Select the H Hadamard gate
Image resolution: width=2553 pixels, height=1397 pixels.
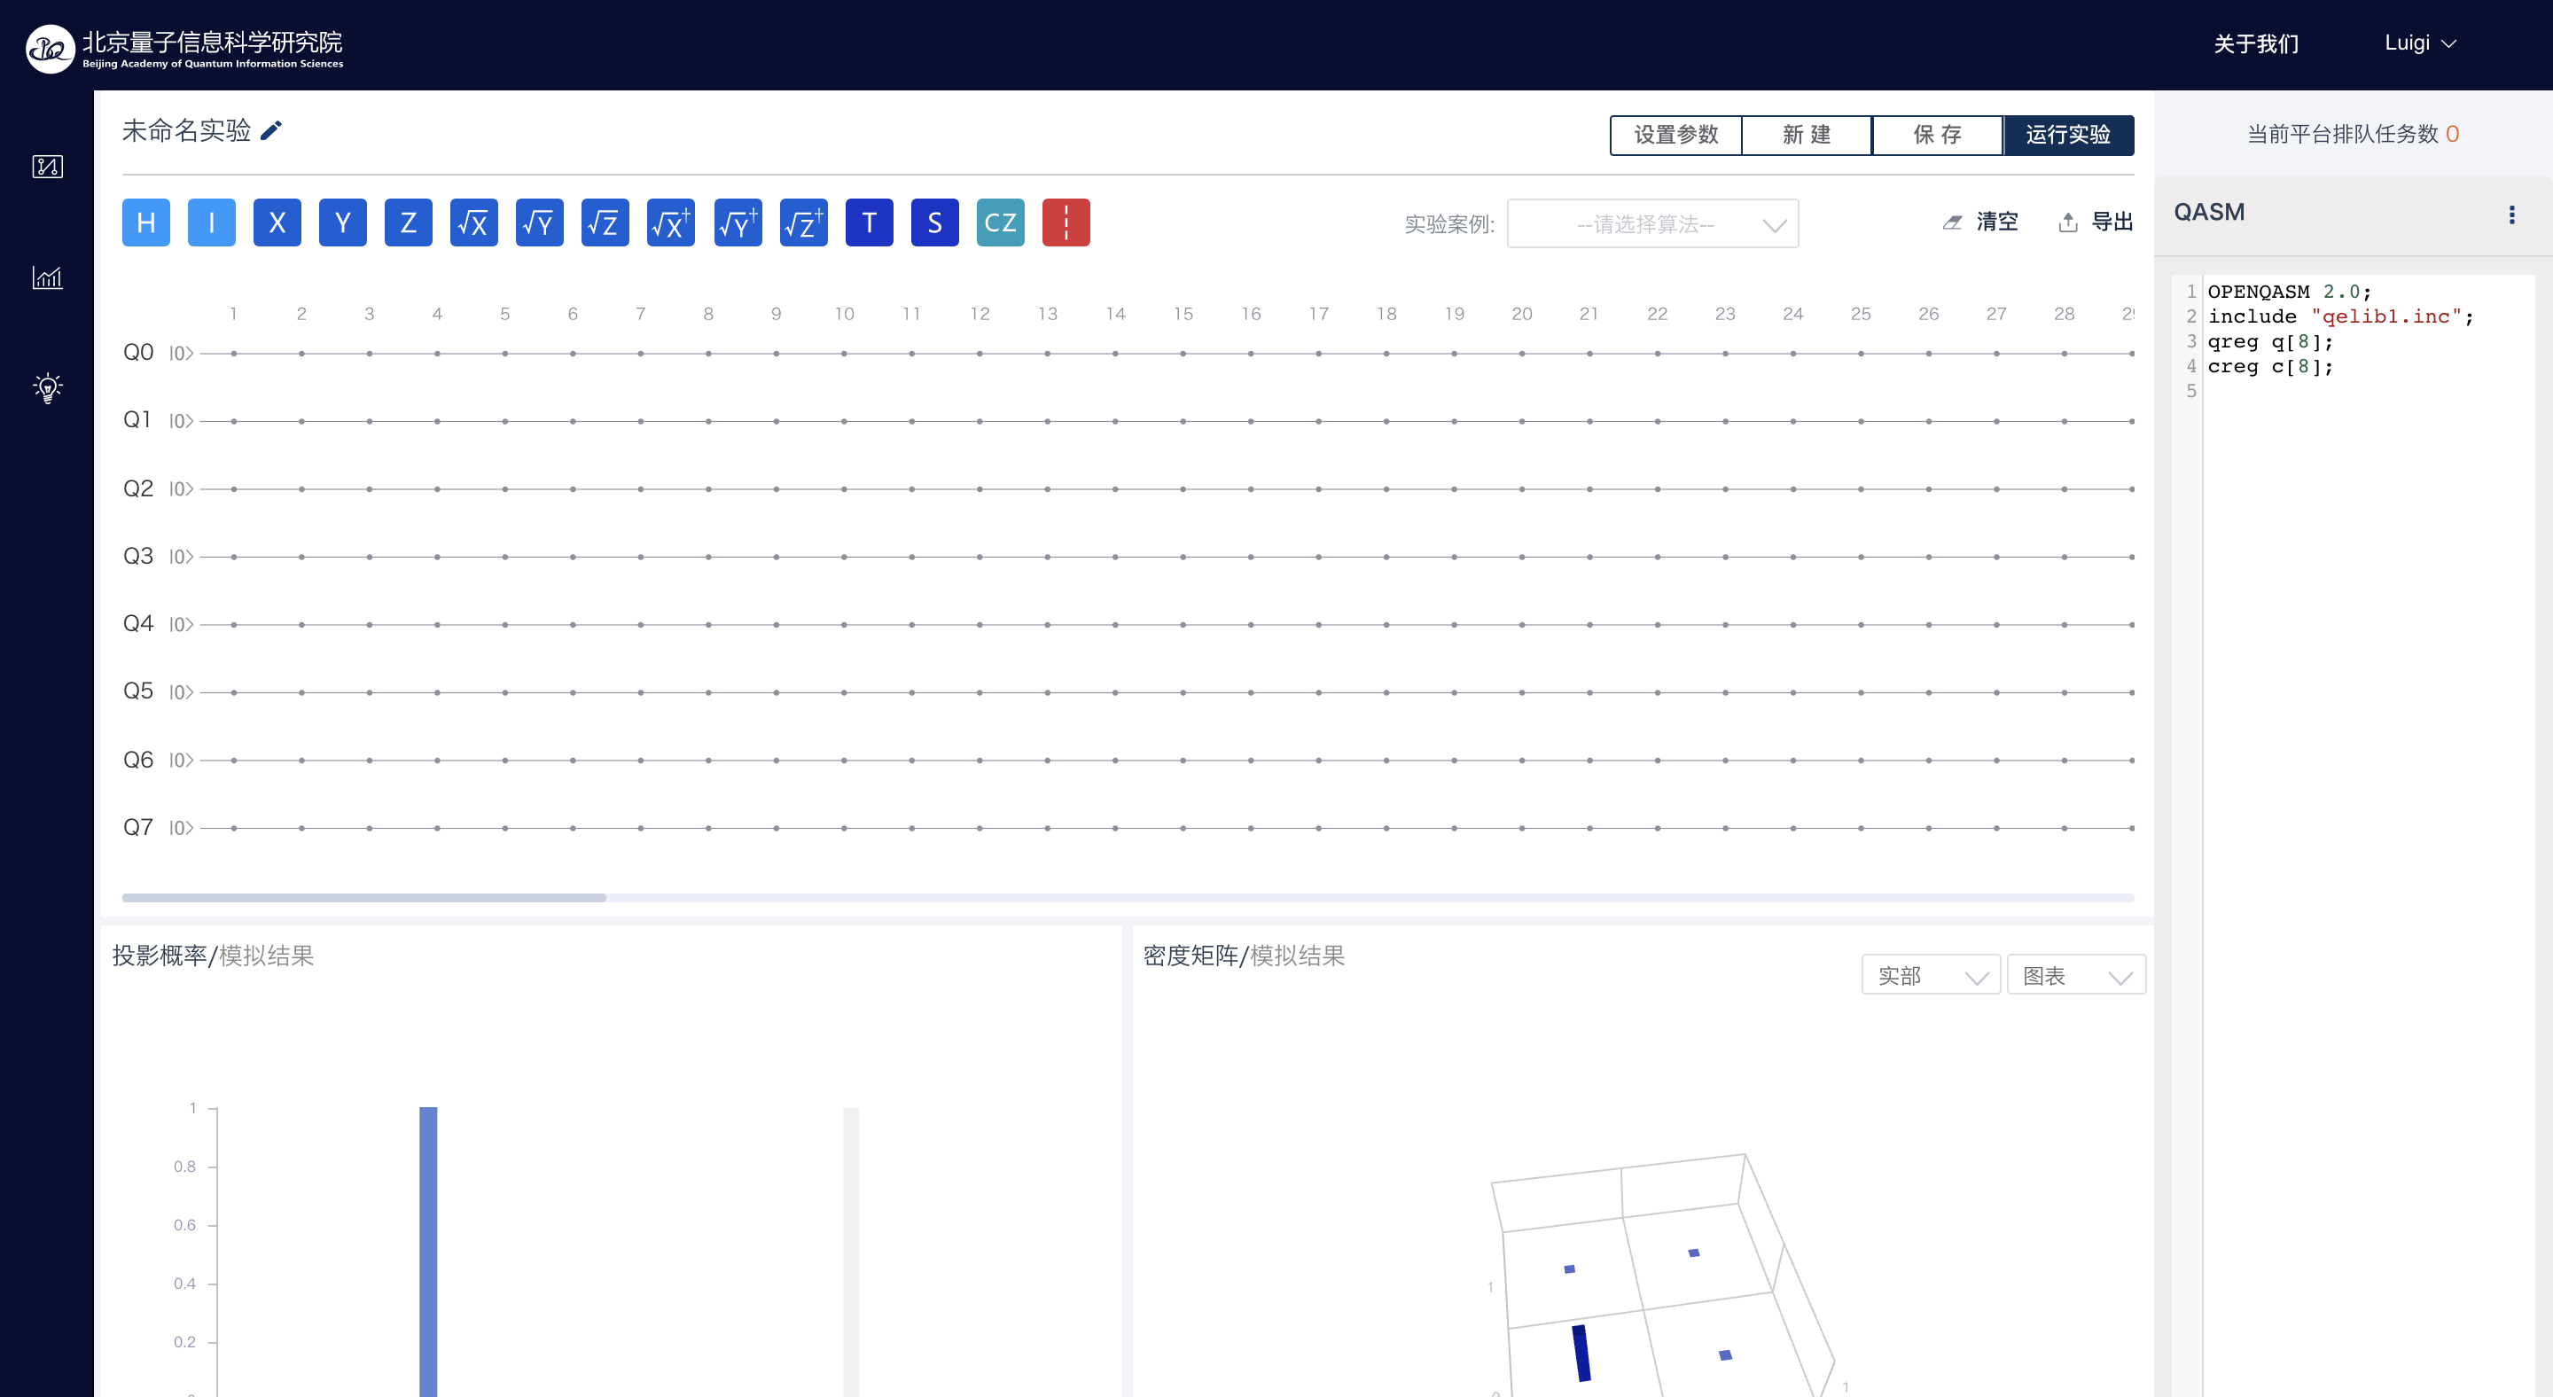[x=145, y=222]
